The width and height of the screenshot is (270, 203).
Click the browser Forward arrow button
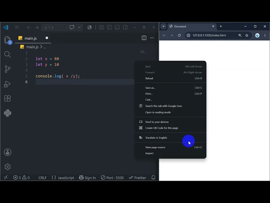pyautogui.click(x=172, y=35)
